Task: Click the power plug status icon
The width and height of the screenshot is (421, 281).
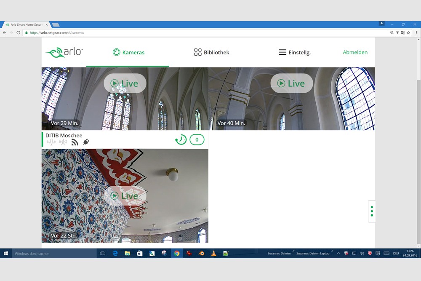Action: point(86,142)
